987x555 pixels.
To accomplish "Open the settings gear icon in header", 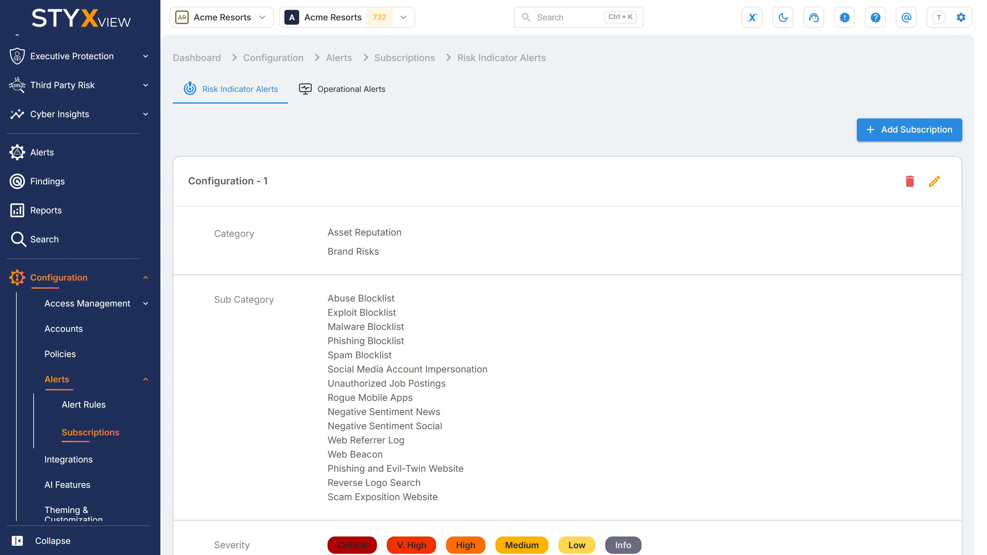I will [x=961, y=17].
